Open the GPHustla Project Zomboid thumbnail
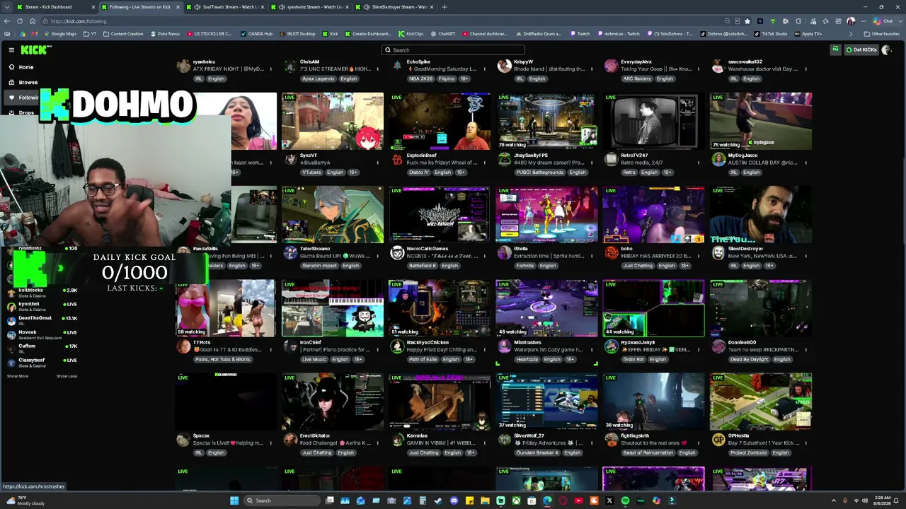Image resolution: width=906 pixels, height=509 pixels. point(761,402)
